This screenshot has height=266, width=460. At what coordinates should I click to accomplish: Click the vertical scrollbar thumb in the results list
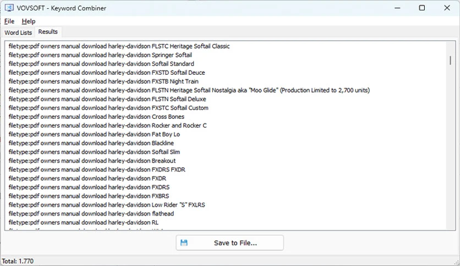coord(450,60)
